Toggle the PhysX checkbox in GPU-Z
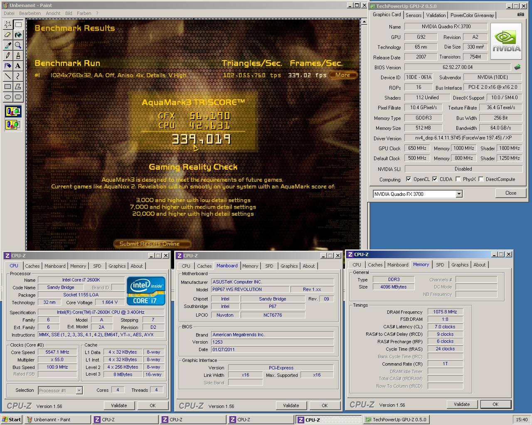The height and width of the screenshot is (425, 532). pyautogui.click(x=458, y=179)
